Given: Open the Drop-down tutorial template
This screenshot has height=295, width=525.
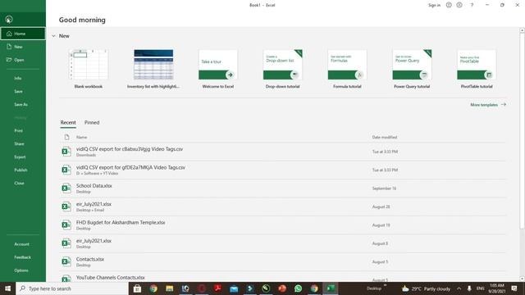Looking at the screenshot, I should (x=282, y=69).
